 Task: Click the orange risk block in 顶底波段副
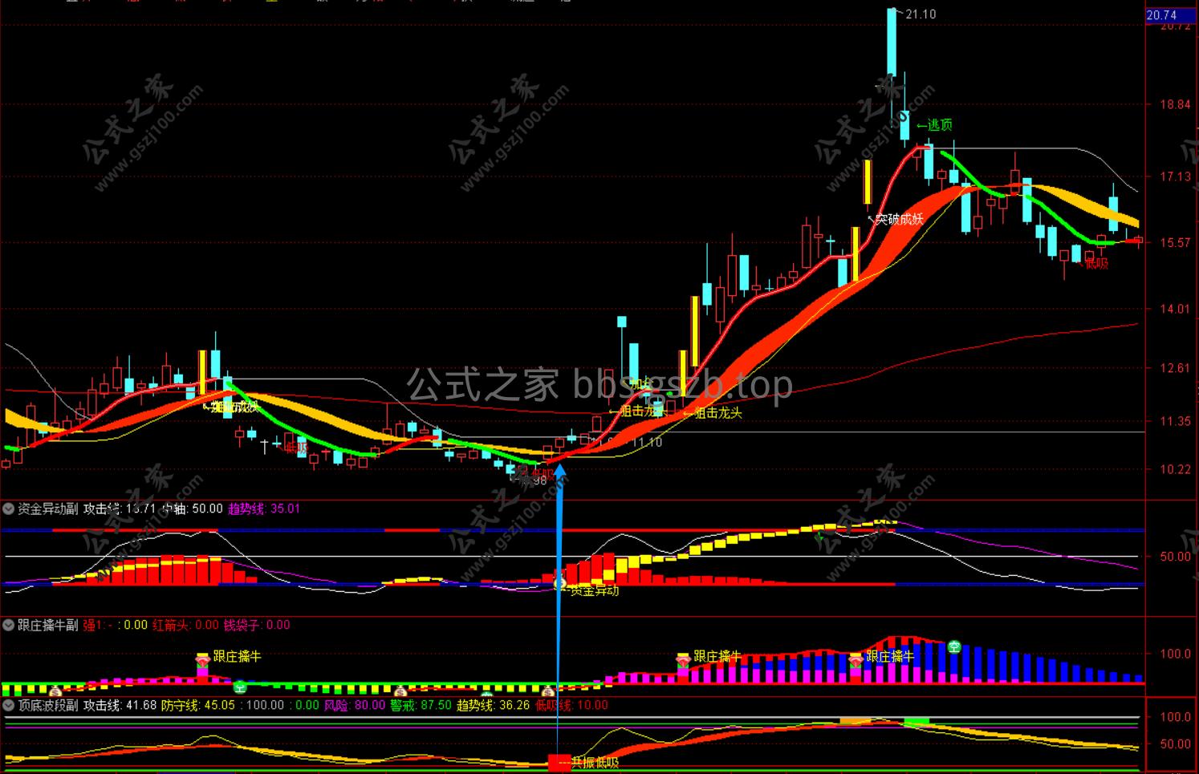tap(855, 721)
